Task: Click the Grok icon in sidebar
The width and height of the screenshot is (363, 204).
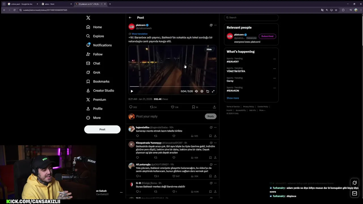Action: coord(88,73)
